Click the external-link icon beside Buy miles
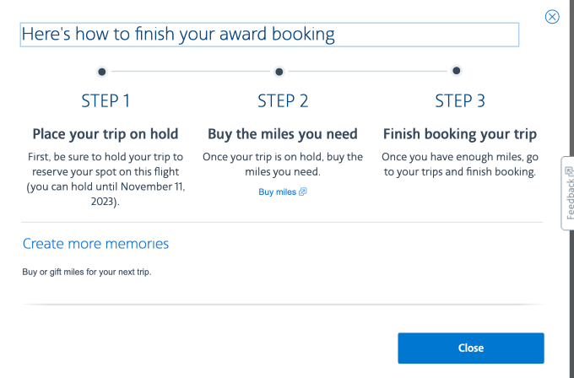The width and height of the screenshot is (574, 378). click(x=303, y=192)
